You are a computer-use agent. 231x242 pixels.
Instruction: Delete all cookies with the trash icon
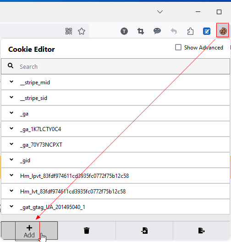(87, 231)
